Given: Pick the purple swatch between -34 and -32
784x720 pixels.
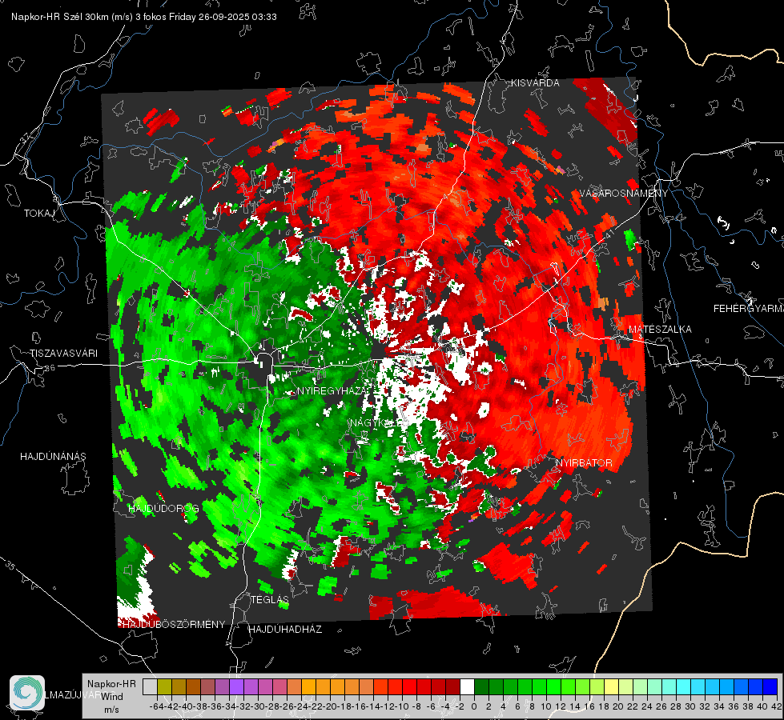Looking at the screenshot, I should pyautogui.click(x=236, y=686).
